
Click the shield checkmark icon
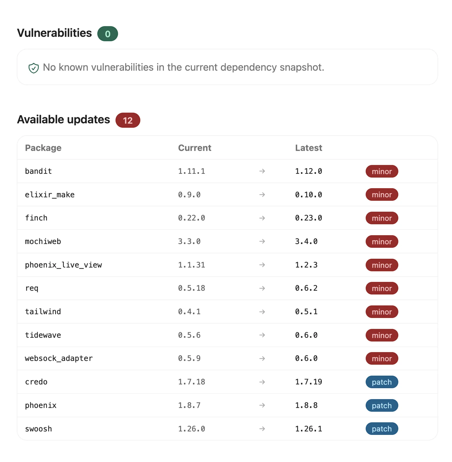click(x=34, y=68)
